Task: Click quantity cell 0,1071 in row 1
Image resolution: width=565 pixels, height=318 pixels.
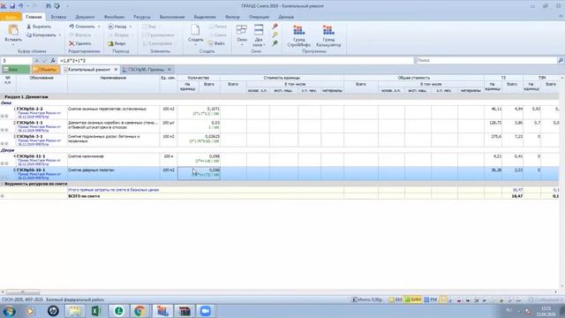Action: (x=199, y=111)
